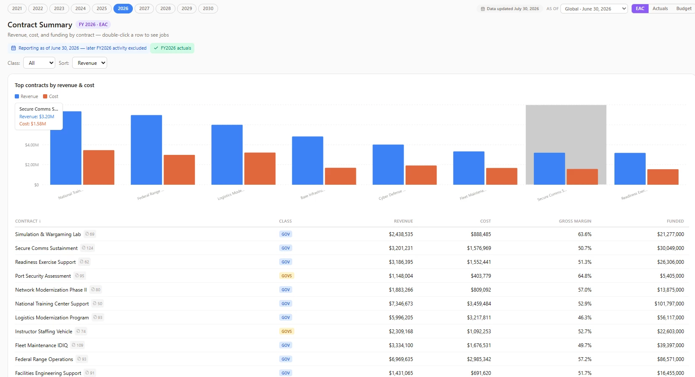
Task: Select the 2024 fiscal year tab
Action: [81, 8]
